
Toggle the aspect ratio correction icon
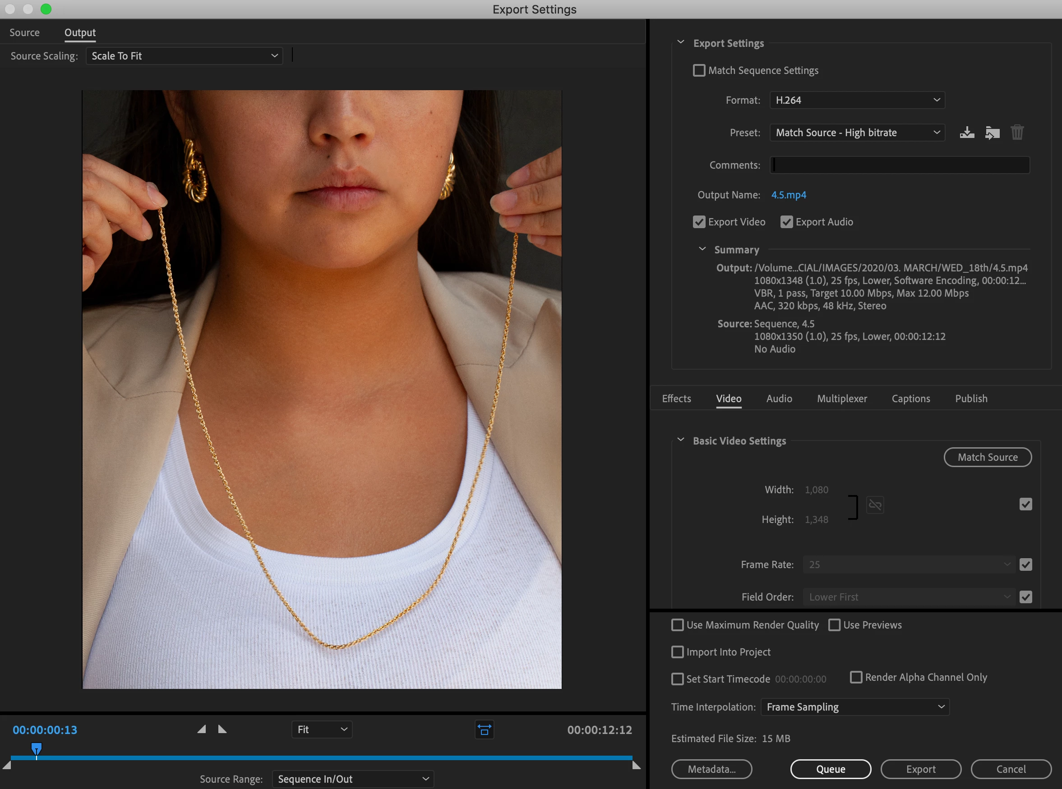pyautogui.click(x=484, y=730)
